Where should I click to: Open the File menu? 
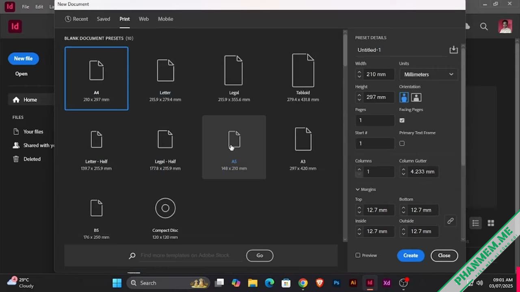(26, 7)
